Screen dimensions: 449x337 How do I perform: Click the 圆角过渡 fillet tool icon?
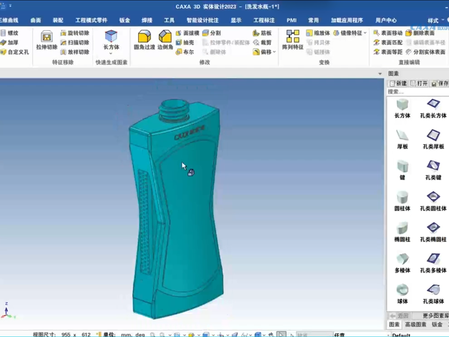pos(144,40)
